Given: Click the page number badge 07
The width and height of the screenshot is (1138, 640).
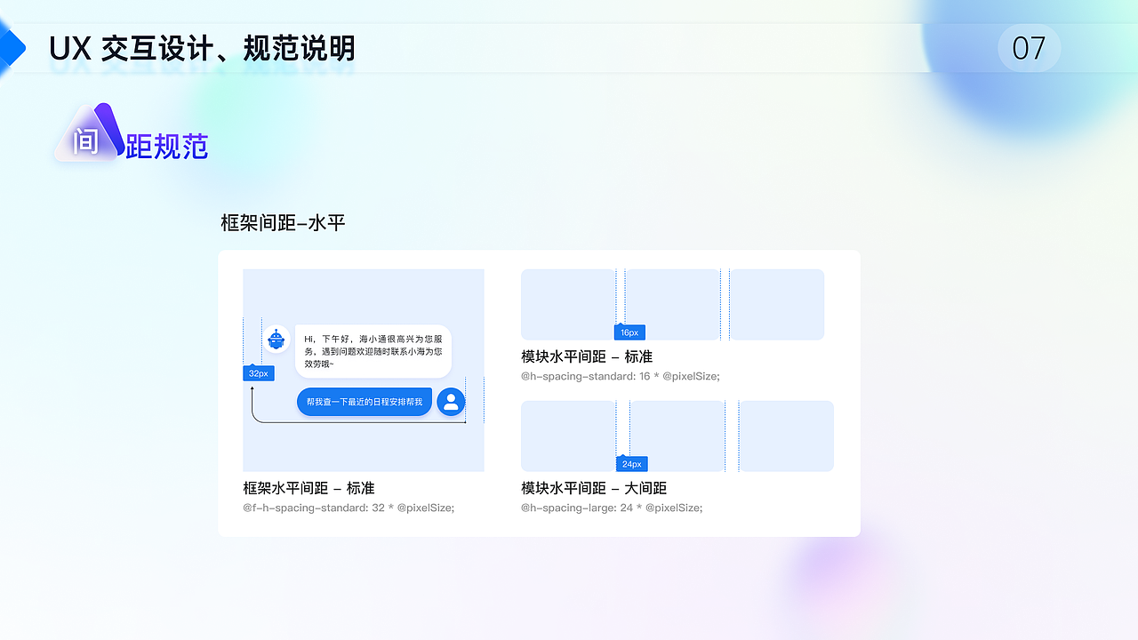Looking at the screenshot, I should pyautogui.click(x=1029, y=49).
